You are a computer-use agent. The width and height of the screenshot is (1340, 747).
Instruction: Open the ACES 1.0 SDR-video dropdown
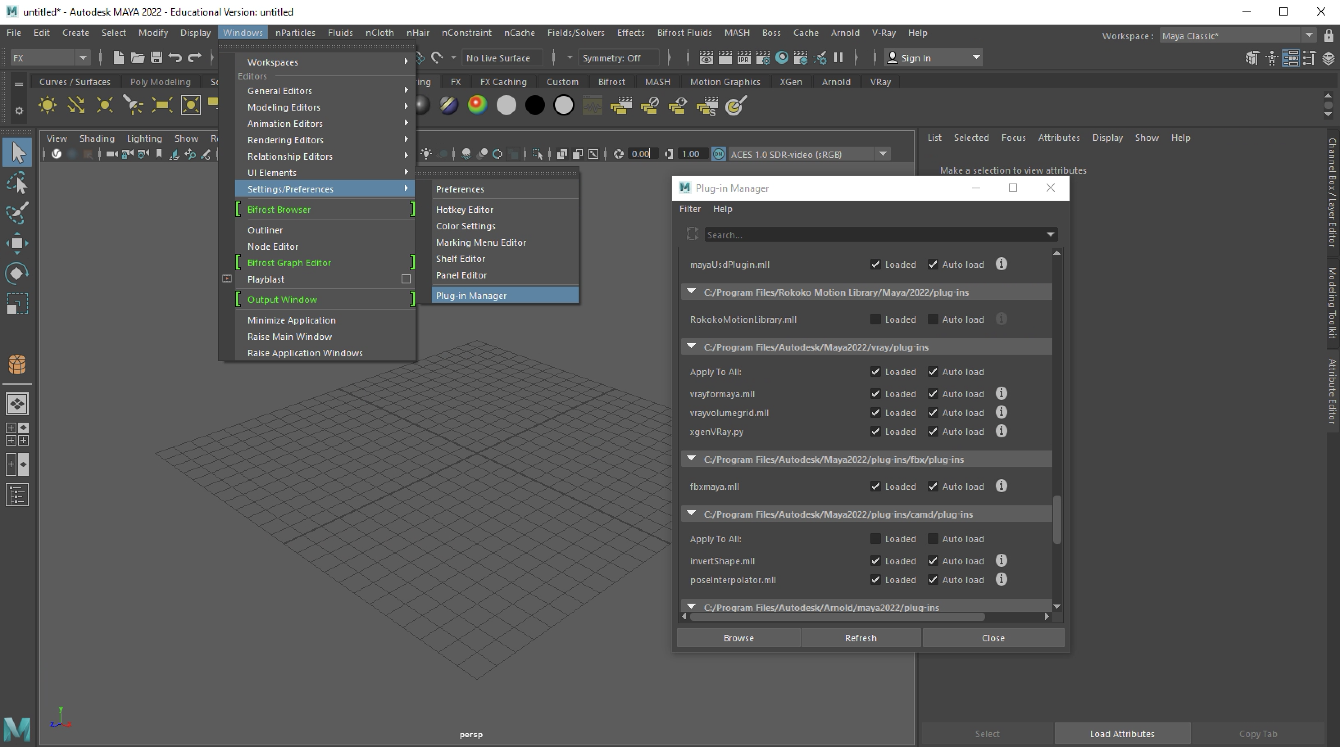pos(883,154)
